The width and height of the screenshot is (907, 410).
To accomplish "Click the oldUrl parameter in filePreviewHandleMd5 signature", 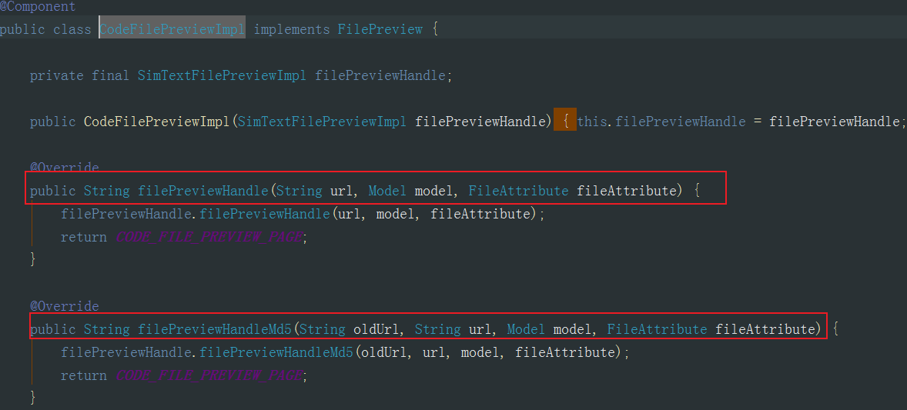I will pos(376,330).
